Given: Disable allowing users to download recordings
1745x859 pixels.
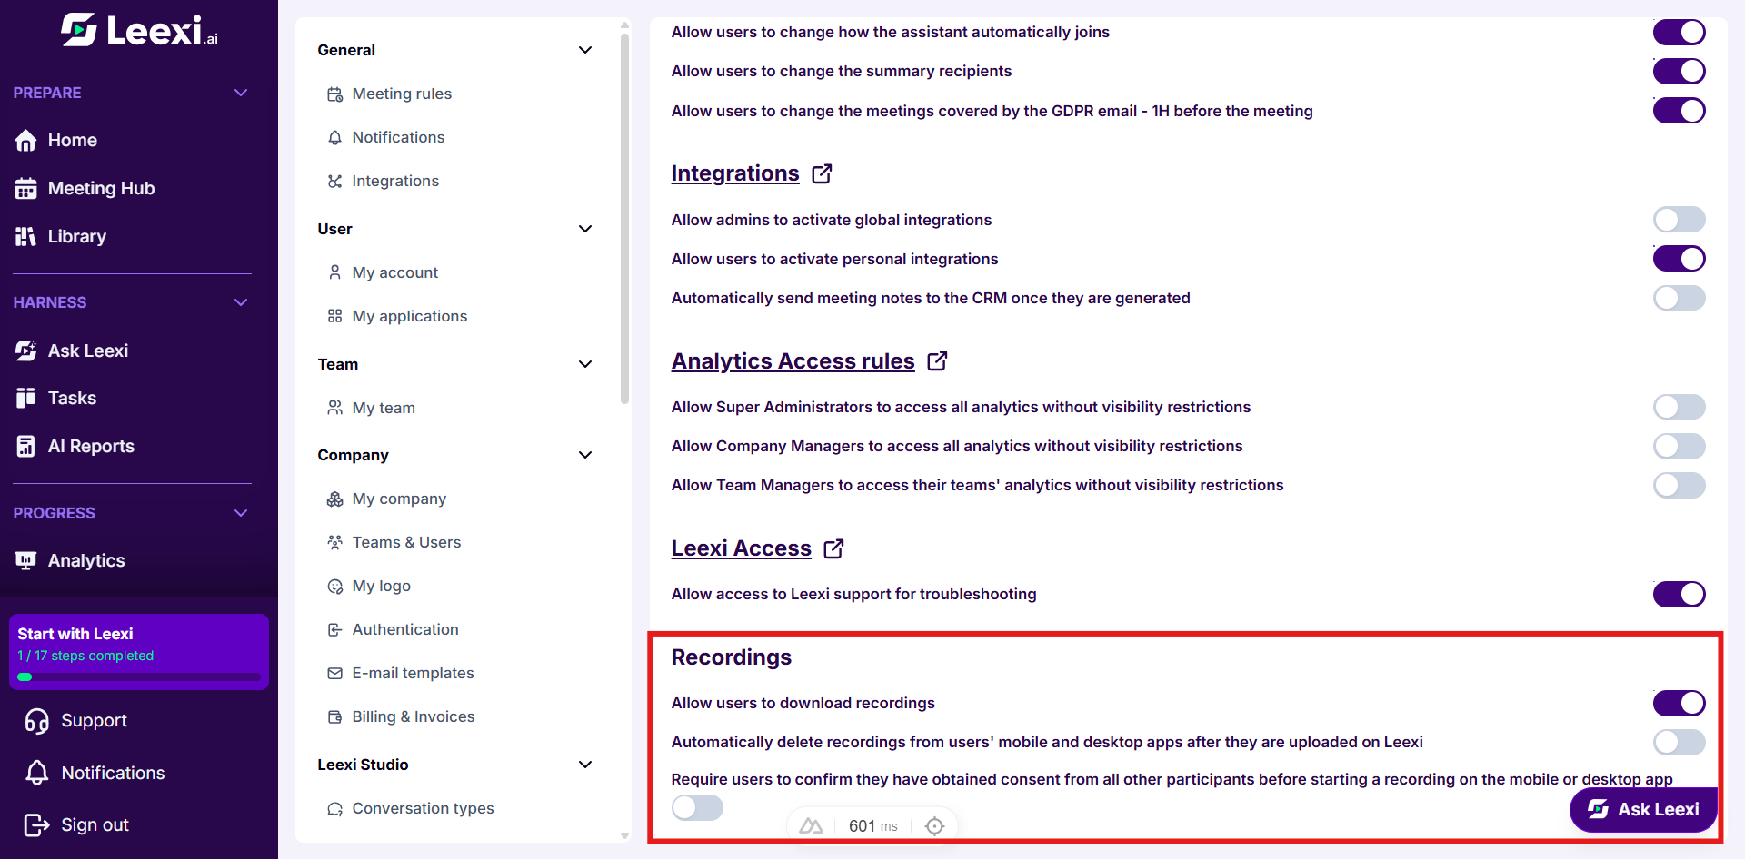Looking at the screenshot, I should [x=1679, y=703].
